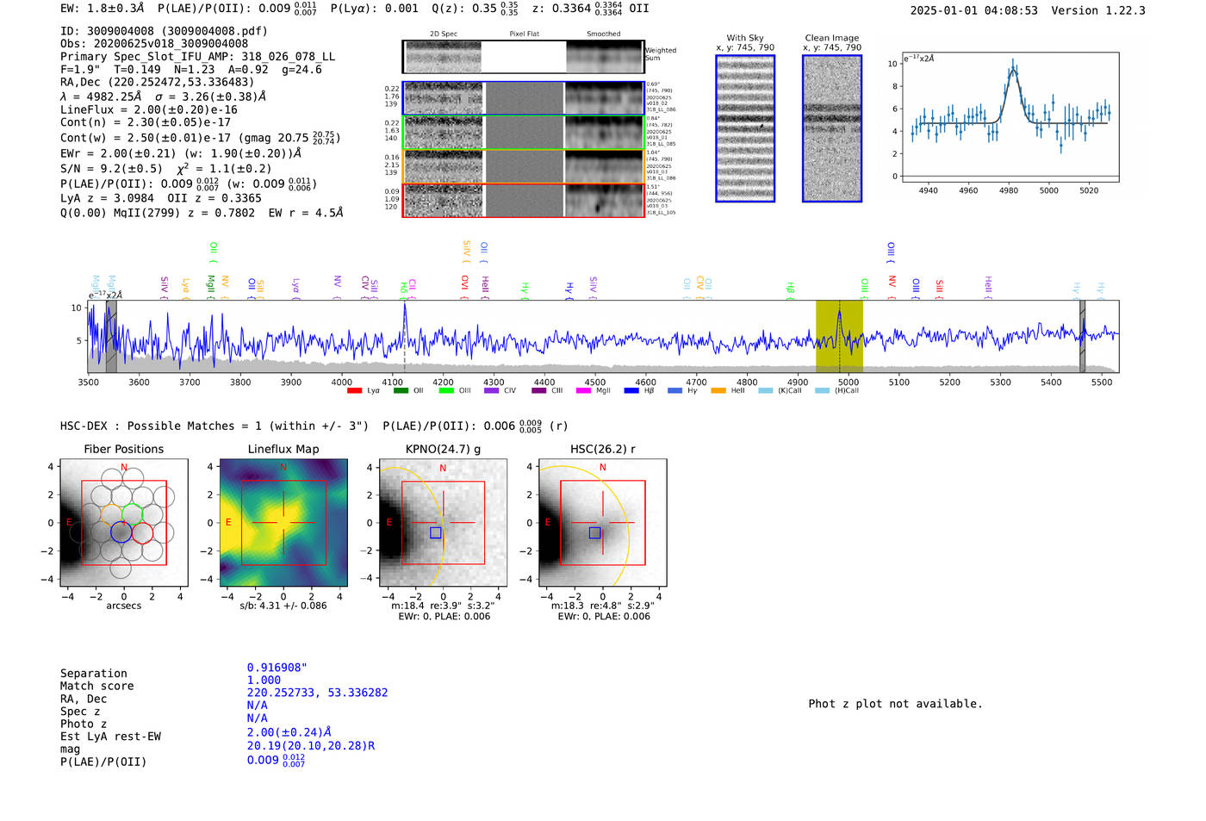Click the Weighted Sum spectrum strip
The height and width of the screenshot is (821, 1206).
[x=523, y=57]
